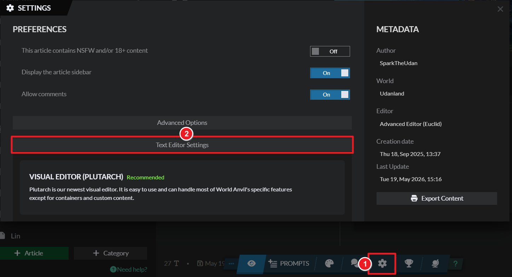The height and width of the screenshot is (277, 512).
Task: Click creation date Thu 18, Sep 2025, 13:37
Action: pyautogui.click(x=410, y=154)
